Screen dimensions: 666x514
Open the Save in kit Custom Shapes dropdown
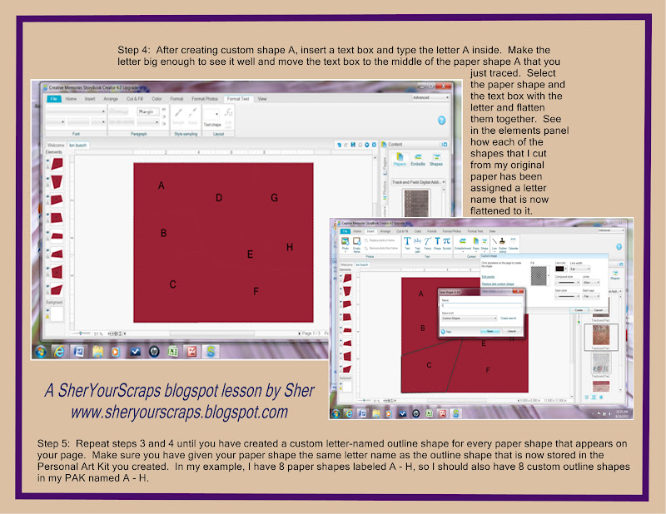coord(469,319)
